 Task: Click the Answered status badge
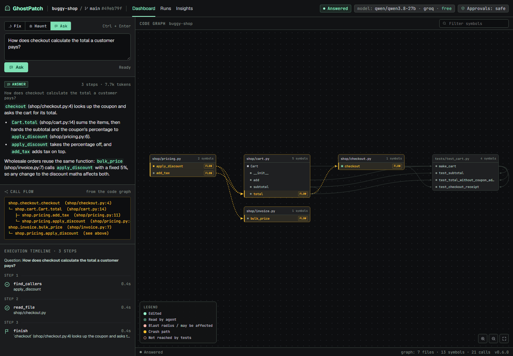(335, 9)
